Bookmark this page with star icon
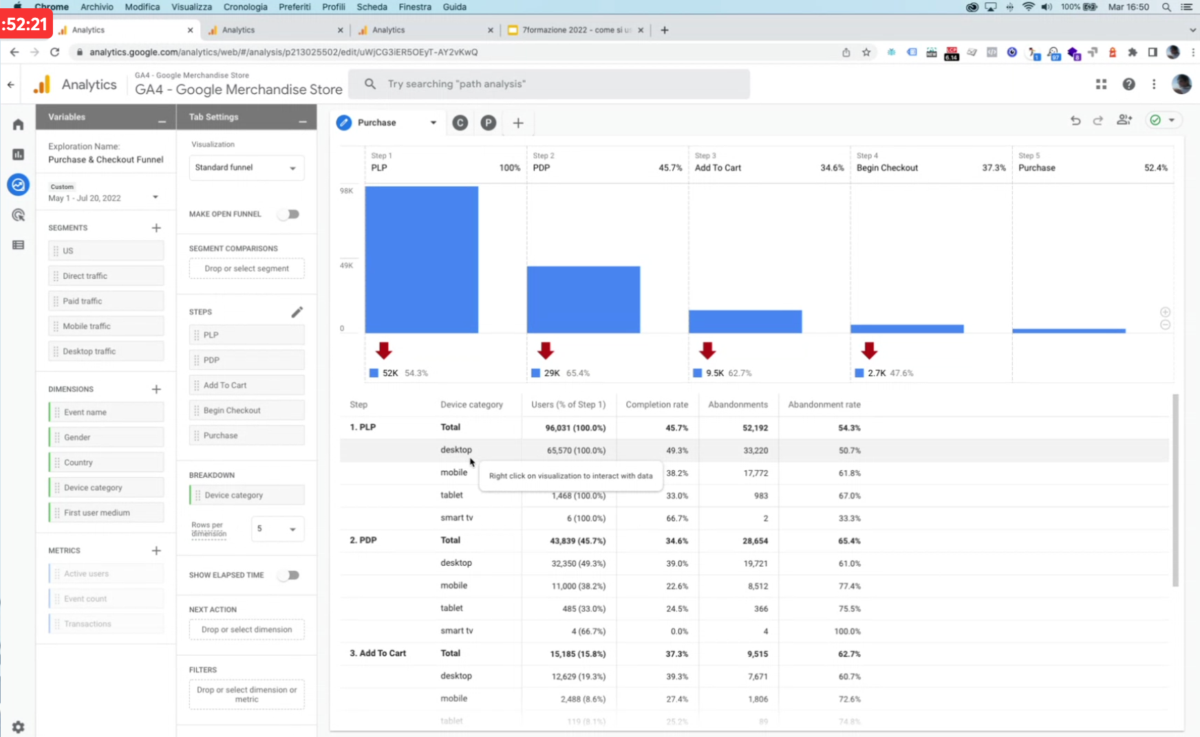 point(866,52)
